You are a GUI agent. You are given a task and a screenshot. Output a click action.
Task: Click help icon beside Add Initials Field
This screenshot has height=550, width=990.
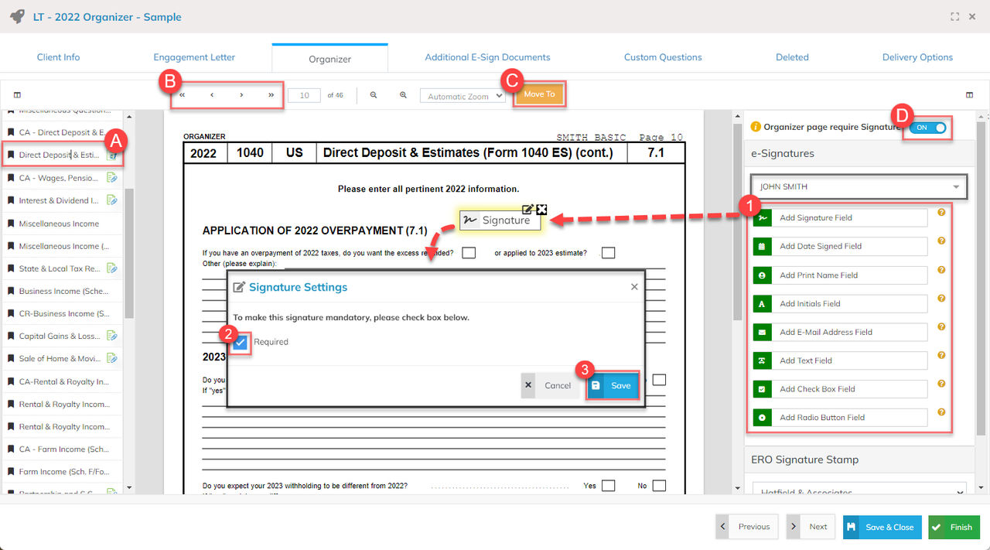(941, 299)
